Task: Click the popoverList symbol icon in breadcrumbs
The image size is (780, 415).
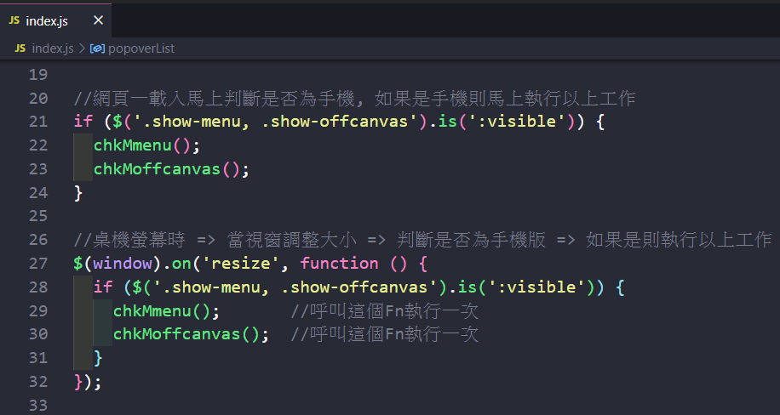Action: pyautogui.click(x=97, y=48)
